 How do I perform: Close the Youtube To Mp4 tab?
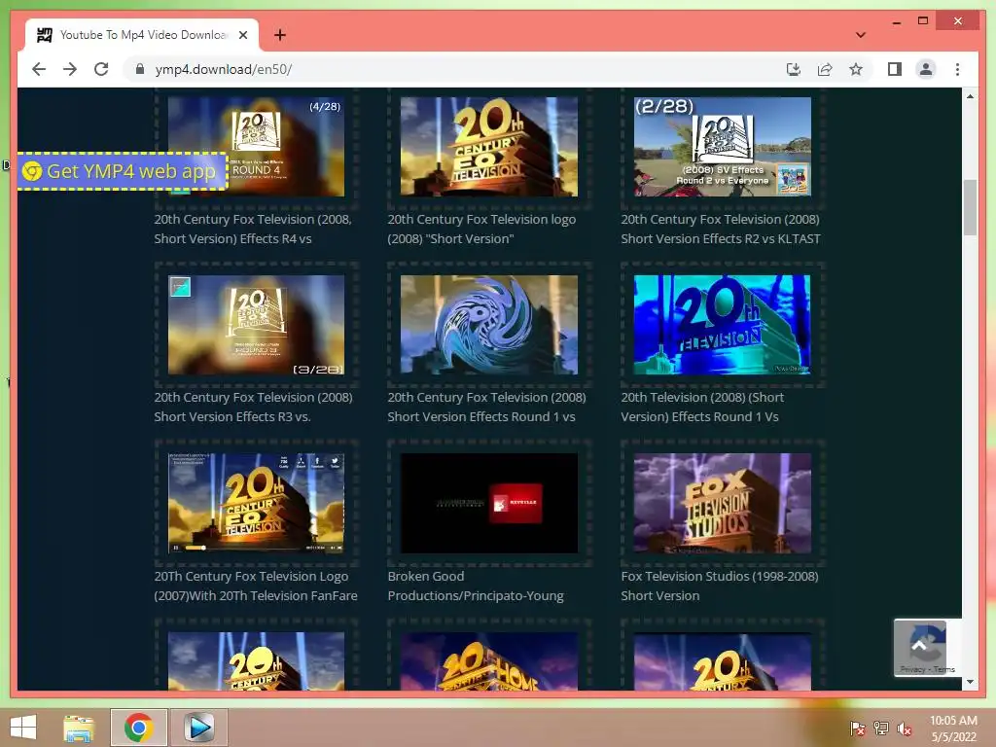[x=243, y=35]
